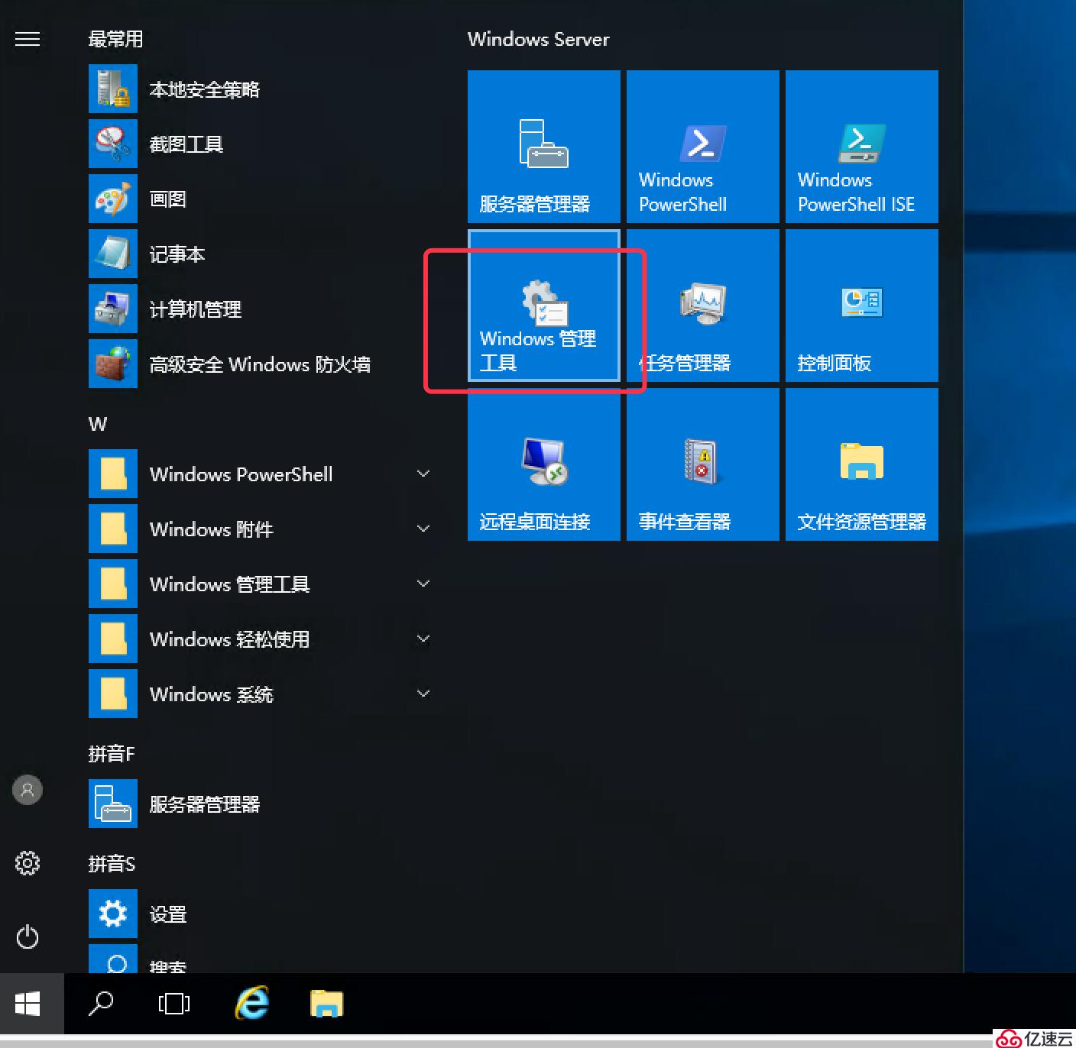Open the Windows 管理工具 tile
Screen dimensions: 1076x1048
coord(544,306)
